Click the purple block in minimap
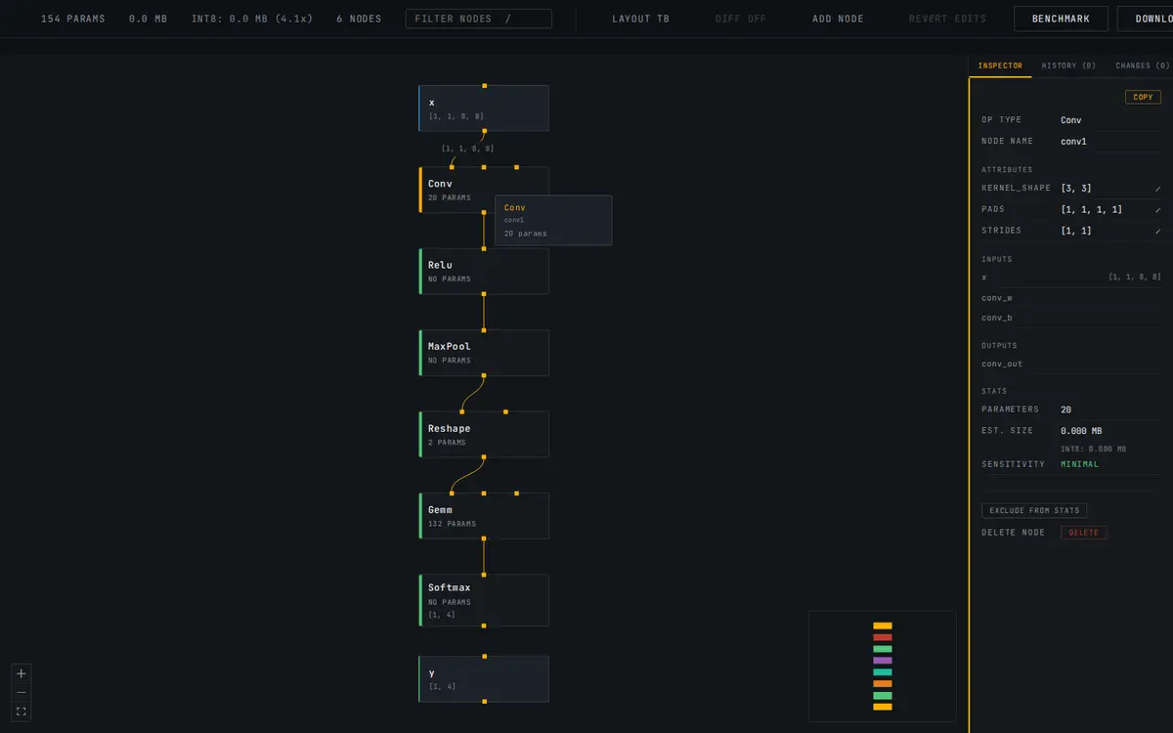This screenshot has width=1173, height=733. point(883,661)
